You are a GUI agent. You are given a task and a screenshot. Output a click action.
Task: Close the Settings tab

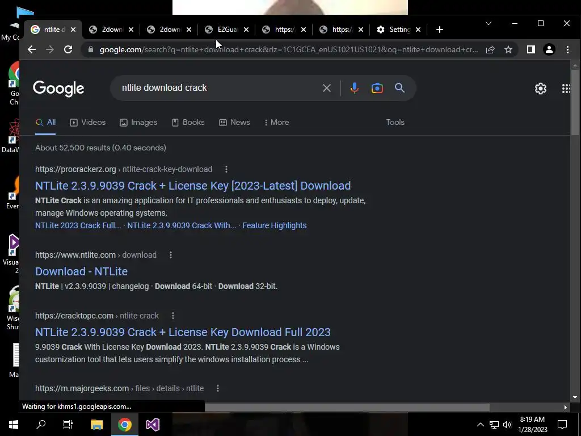[x=418, y=30]
